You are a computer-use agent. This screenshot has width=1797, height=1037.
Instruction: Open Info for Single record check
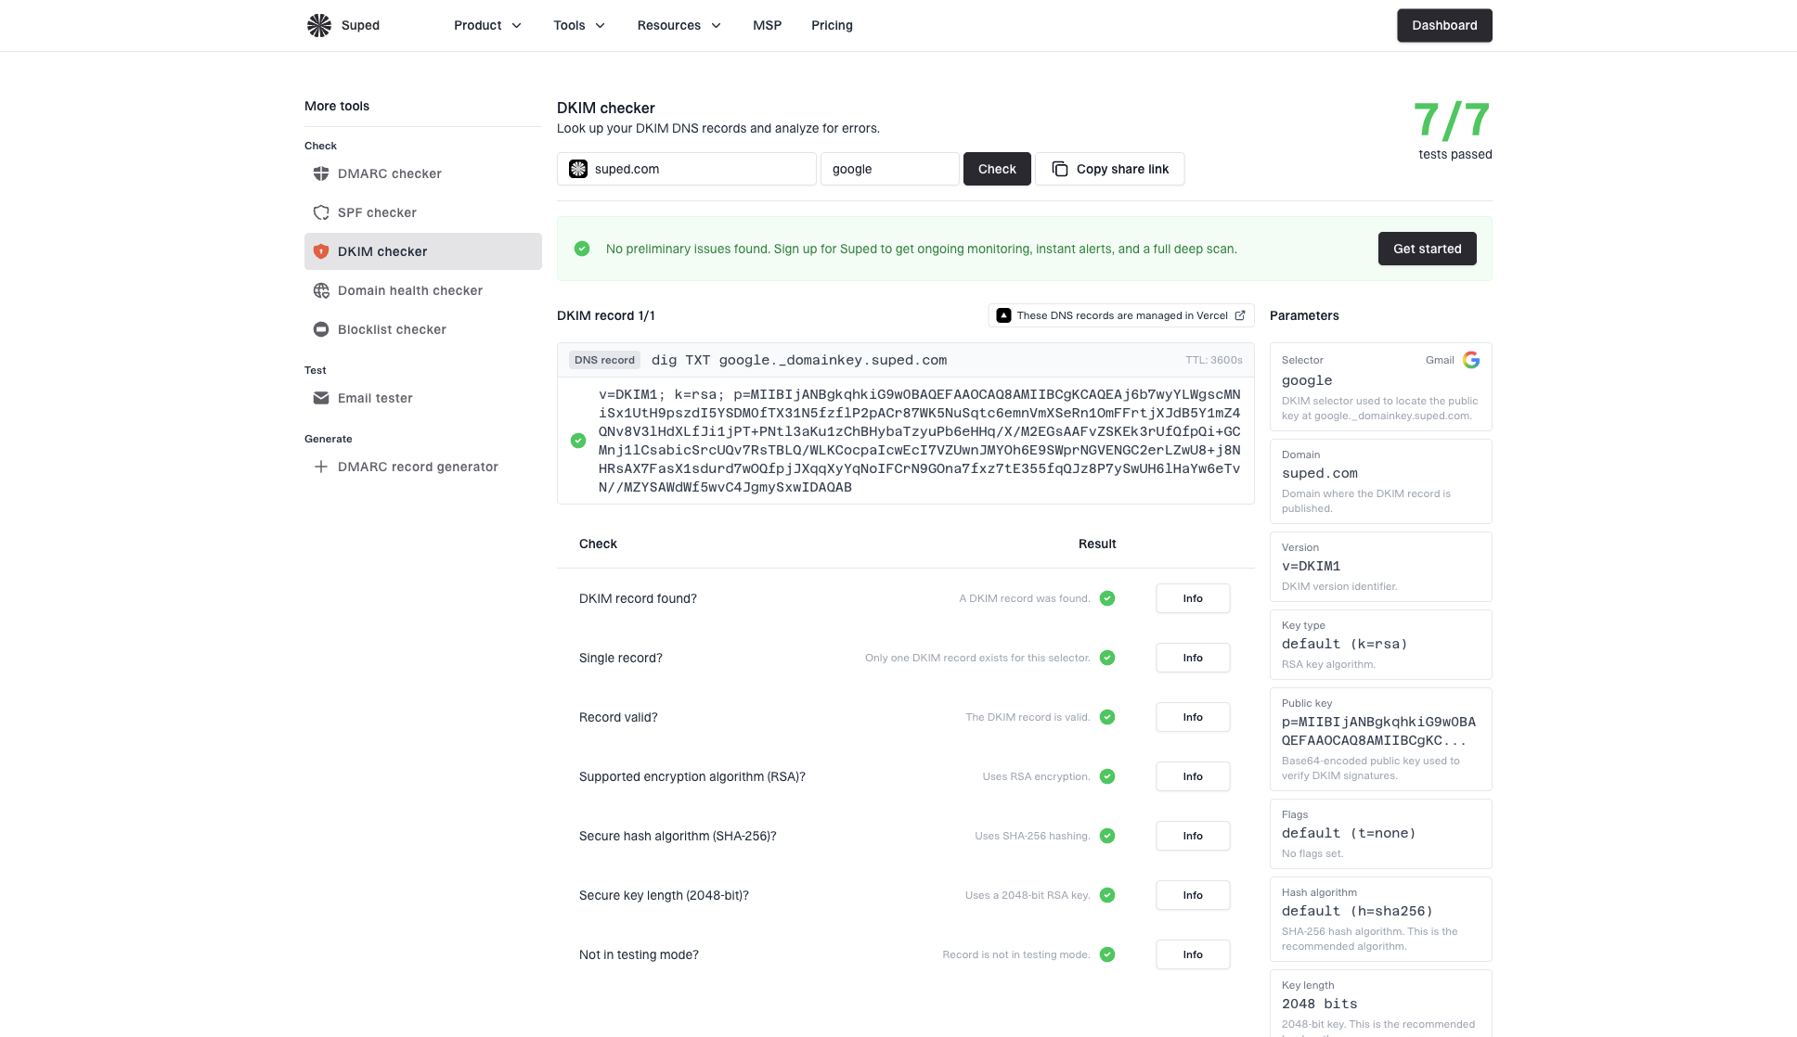coord(1193,658)
